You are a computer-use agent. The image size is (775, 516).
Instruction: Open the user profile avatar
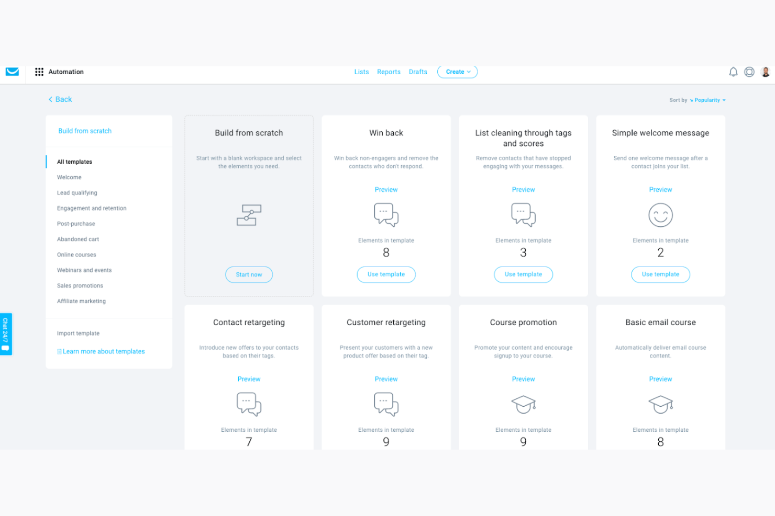pyautogui.click(x=766, y=72)
